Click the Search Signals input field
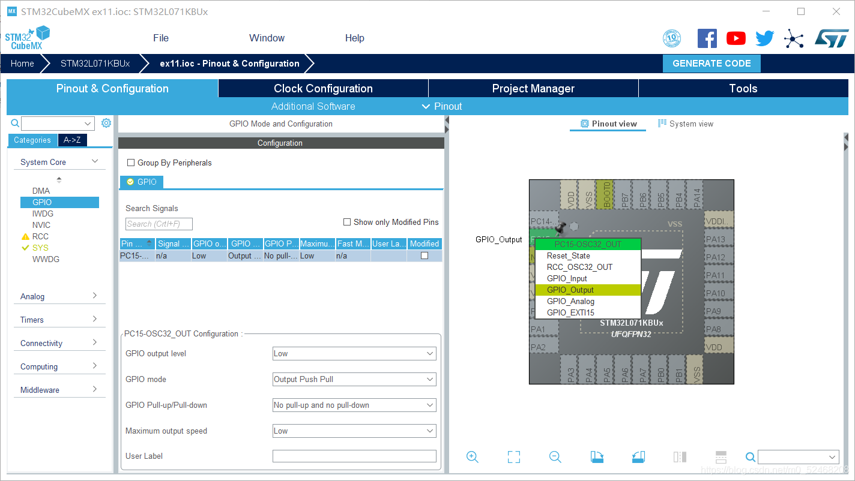 point(159,224)
